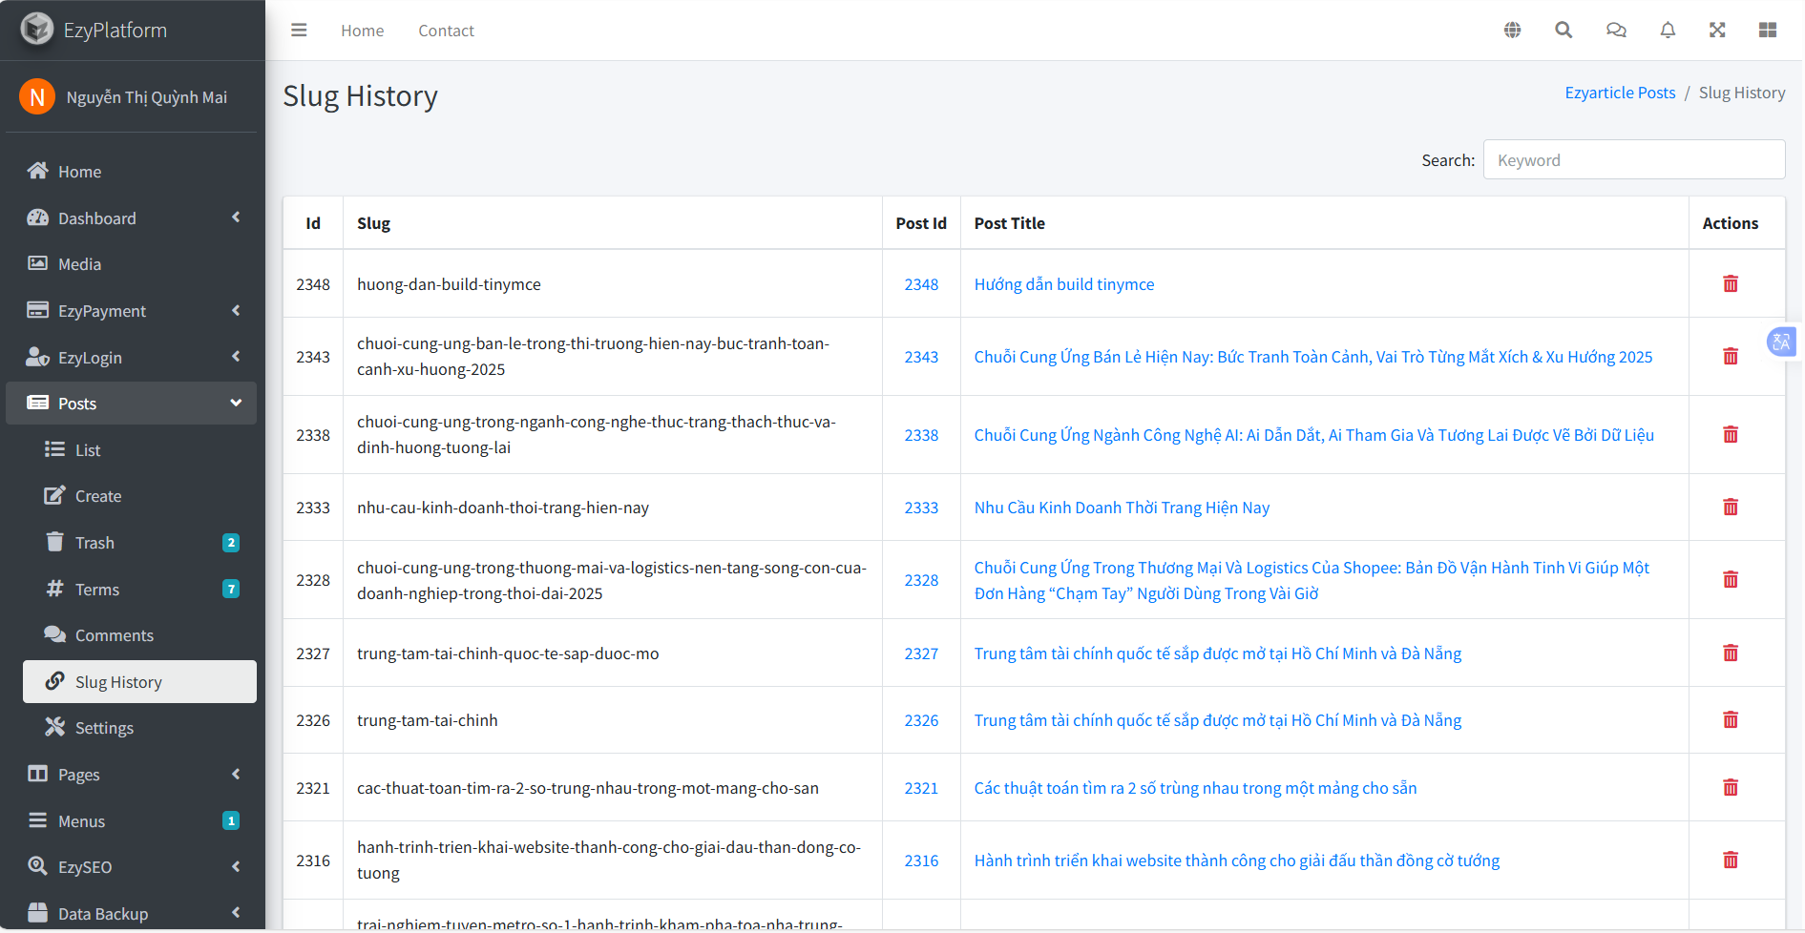Screen dimensions: 1805x933
Task: Open Trash showing 2 items
Action: point(95,542)
